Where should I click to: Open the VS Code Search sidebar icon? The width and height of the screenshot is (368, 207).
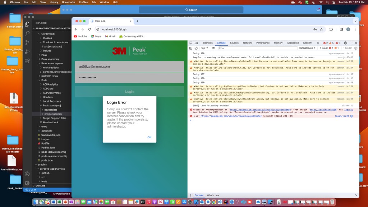coord(27,33)
